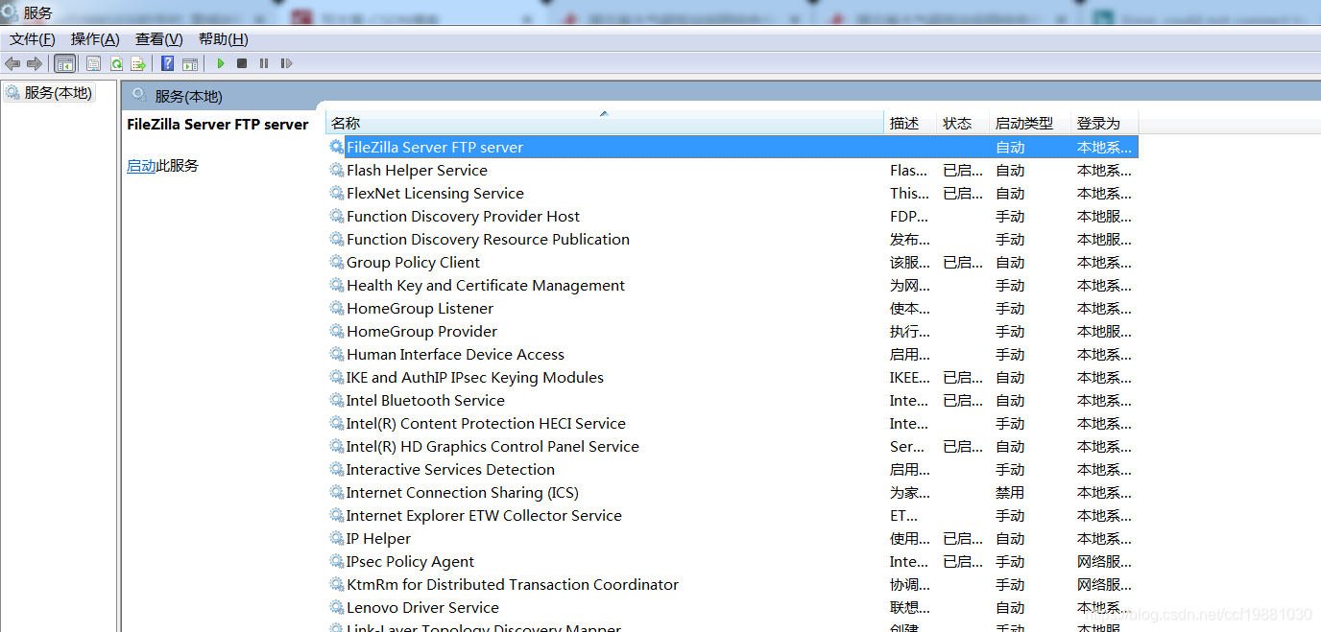The width and height of the screenshot is (1321, 632).
Task: Open the 帮助(H) menu
Action: [x=223, y=38]
